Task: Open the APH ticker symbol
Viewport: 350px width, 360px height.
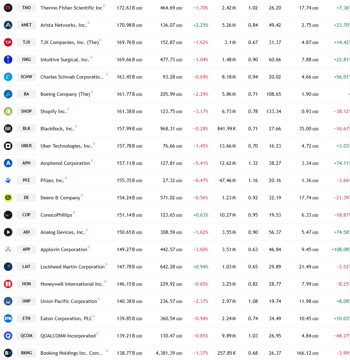Action: click(x=26, y=163)
